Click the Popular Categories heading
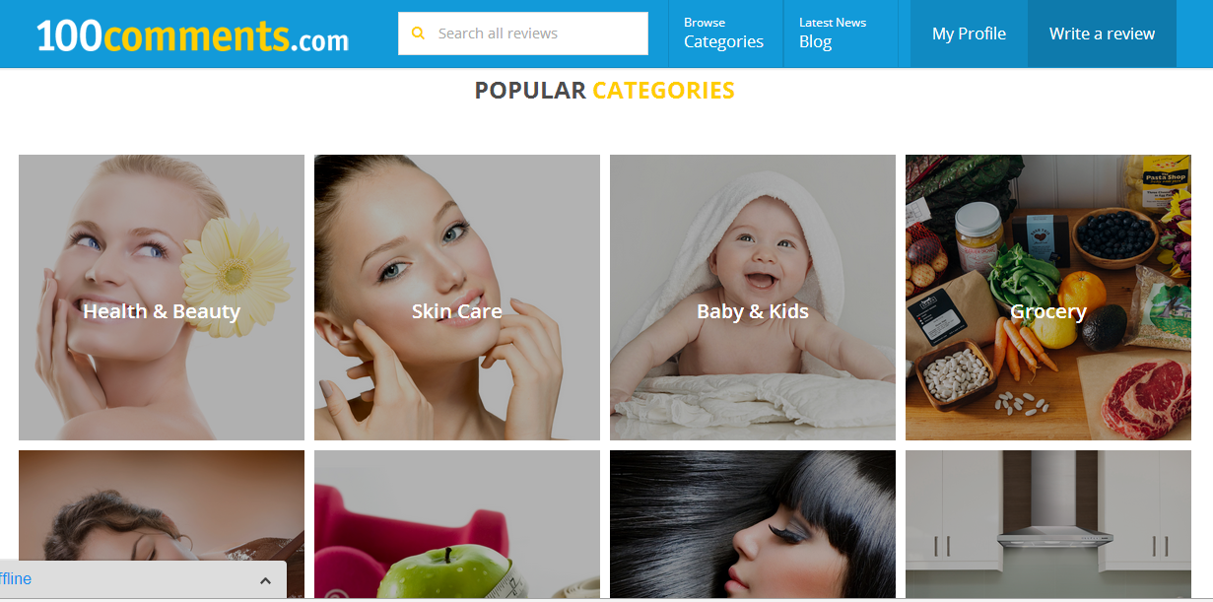Screen dimensions: 1213x602 (x=604, y=91)
